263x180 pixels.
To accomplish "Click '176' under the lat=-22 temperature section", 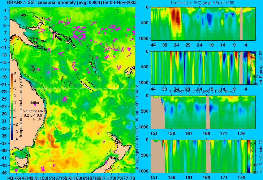I will click(x=241, y=133).
